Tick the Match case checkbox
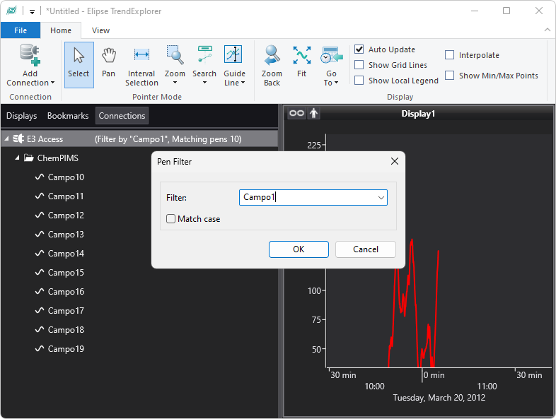This screenshot has width=556, height=419. [171, 219]
